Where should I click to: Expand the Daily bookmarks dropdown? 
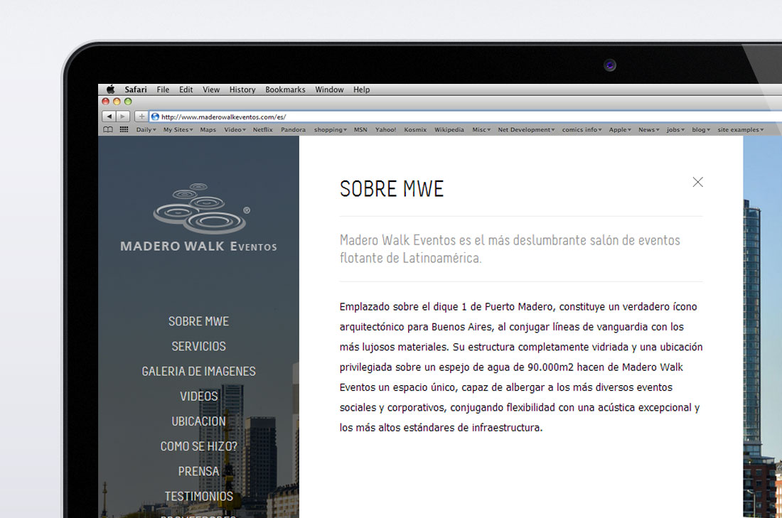[146, 130]
